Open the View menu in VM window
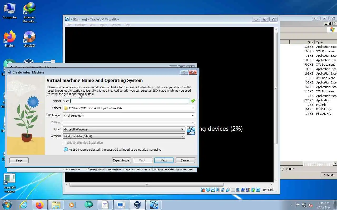Screen dimensions: 337x210 (x=92, y=25)
